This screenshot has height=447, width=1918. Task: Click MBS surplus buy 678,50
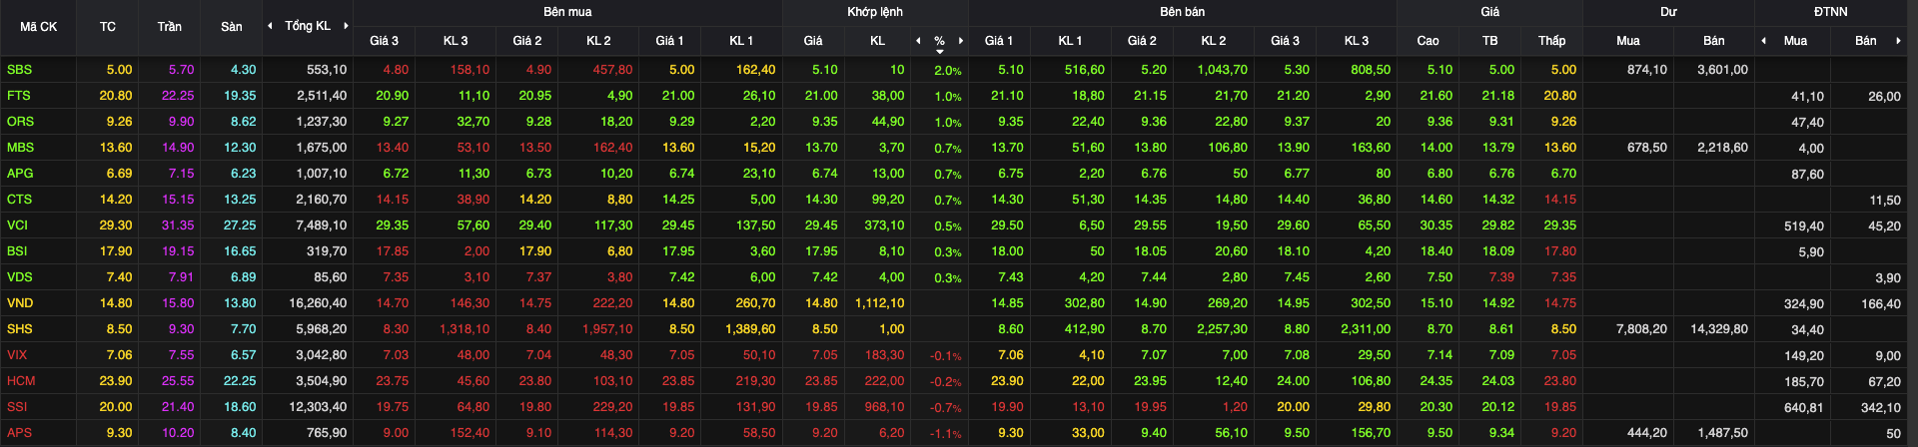pyautogui.click(x=1646, y=148)
